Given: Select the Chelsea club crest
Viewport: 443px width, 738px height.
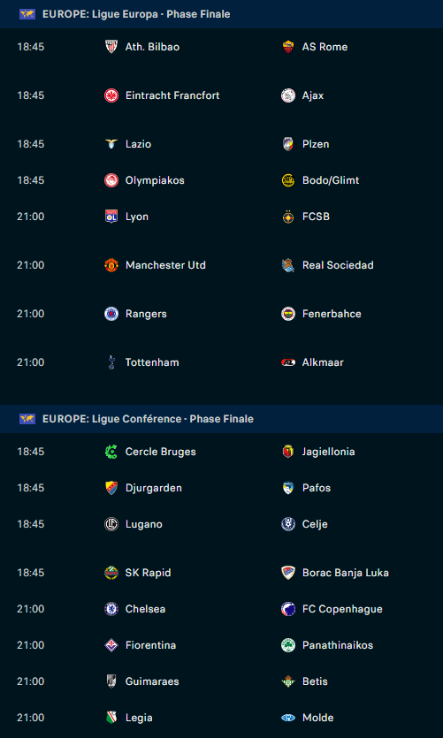Looking at the screenshot, I should tap(111, 609).
